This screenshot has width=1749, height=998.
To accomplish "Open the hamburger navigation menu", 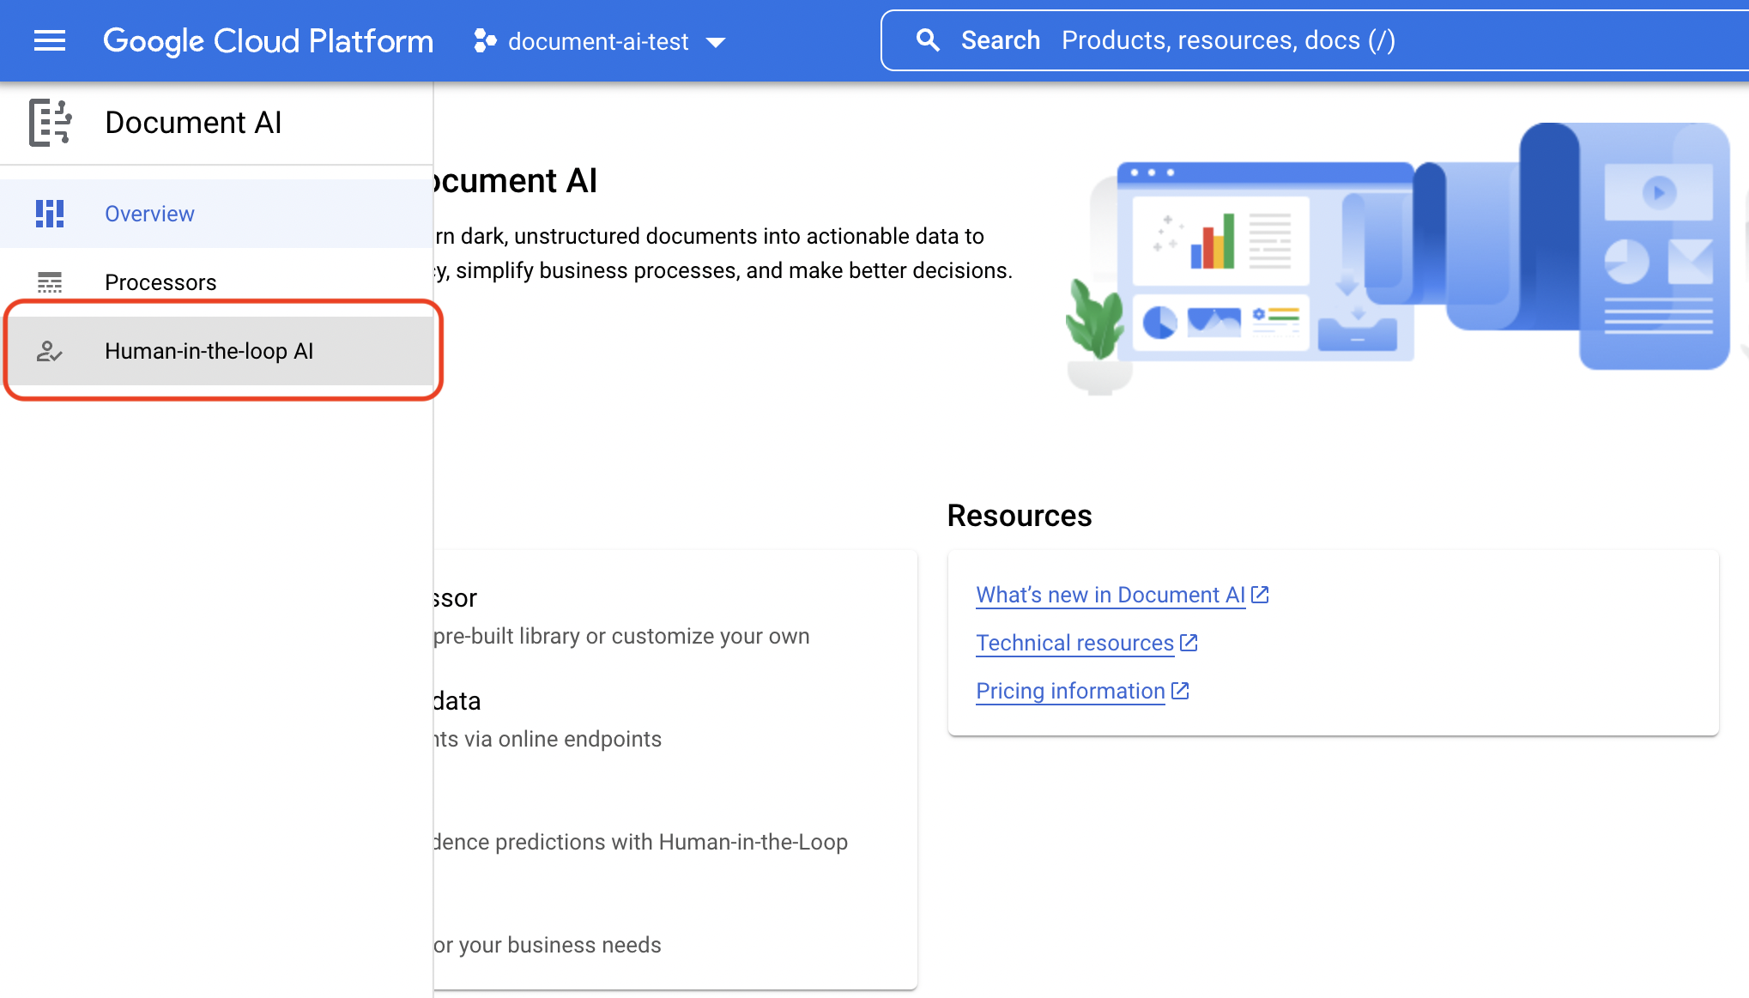I will (50, 40).
